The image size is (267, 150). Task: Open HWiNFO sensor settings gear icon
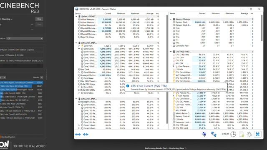[x=249, y=134]
